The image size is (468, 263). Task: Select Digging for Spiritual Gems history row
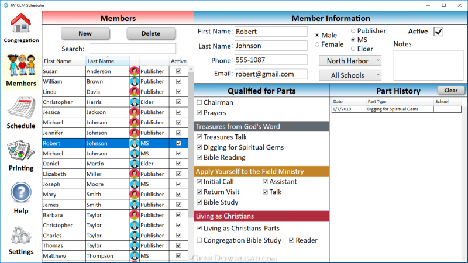pyautogui.click(x=396, y=109)
